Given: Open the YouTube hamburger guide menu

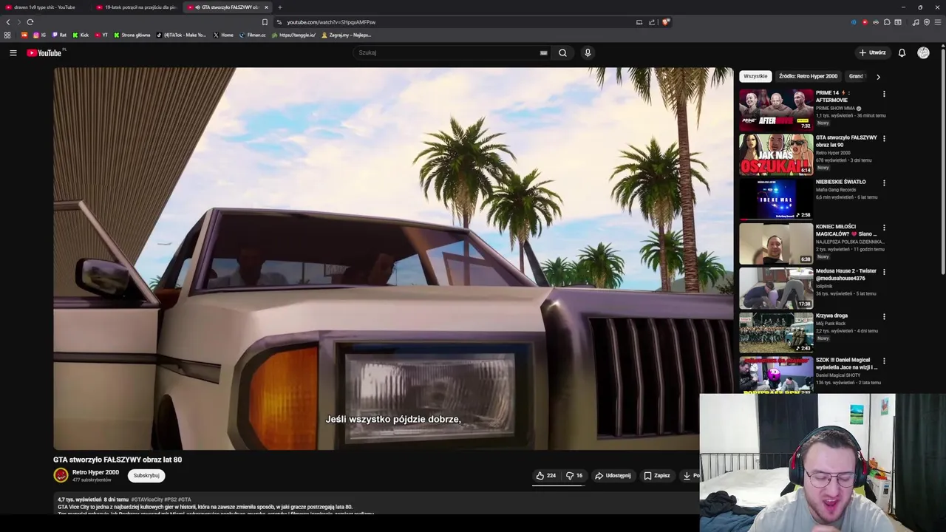Looking at the screenshot, I should tap(13, 52).
